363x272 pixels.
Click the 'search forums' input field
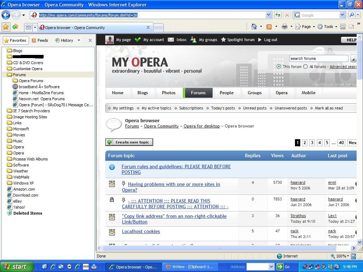click(x=319, y=58)
